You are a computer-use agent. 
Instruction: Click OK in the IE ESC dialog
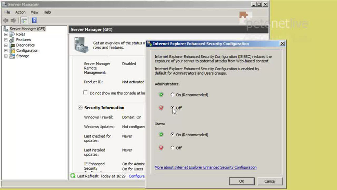(242, 181)
